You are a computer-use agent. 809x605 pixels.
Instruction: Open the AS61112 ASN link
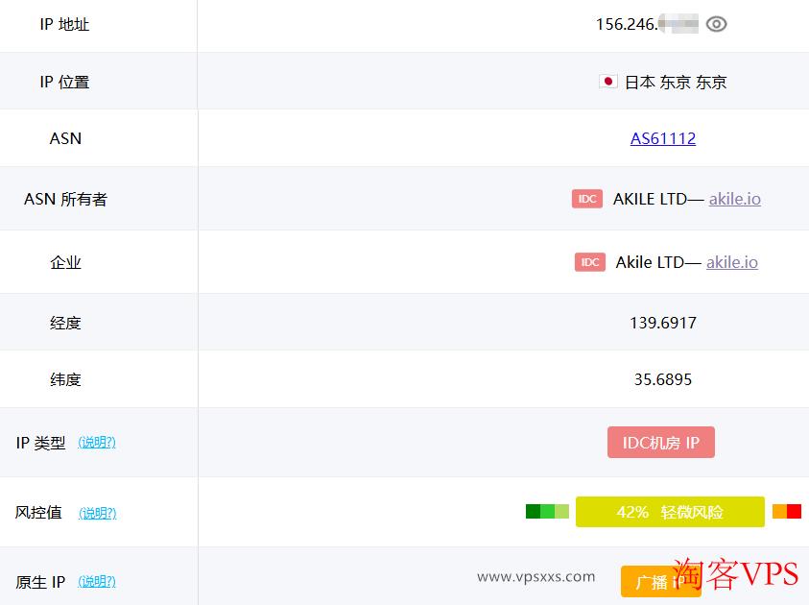[x=663, y=138]
